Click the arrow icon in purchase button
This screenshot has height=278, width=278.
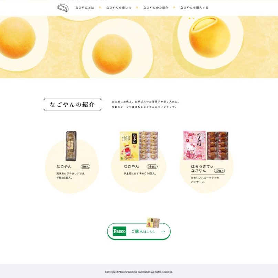(163, 231)
